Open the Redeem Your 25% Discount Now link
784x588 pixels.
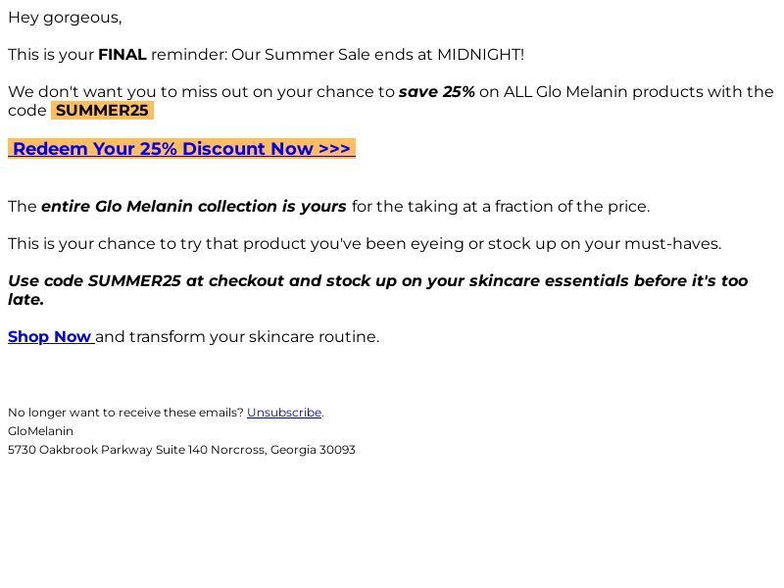[181, 149]
